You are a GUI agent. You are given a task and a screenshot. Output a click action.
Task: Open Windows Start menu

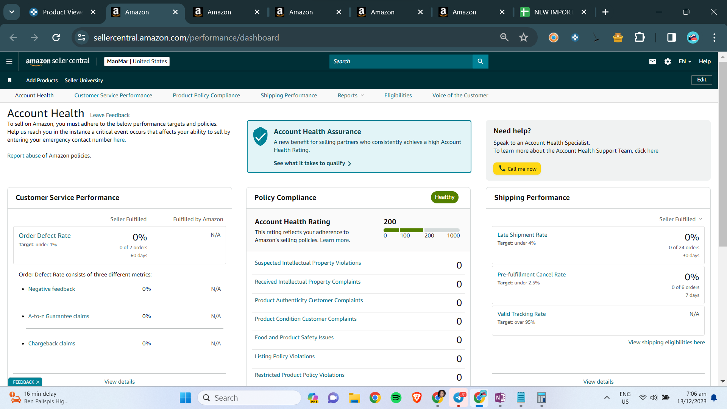(x=185, y=398)
